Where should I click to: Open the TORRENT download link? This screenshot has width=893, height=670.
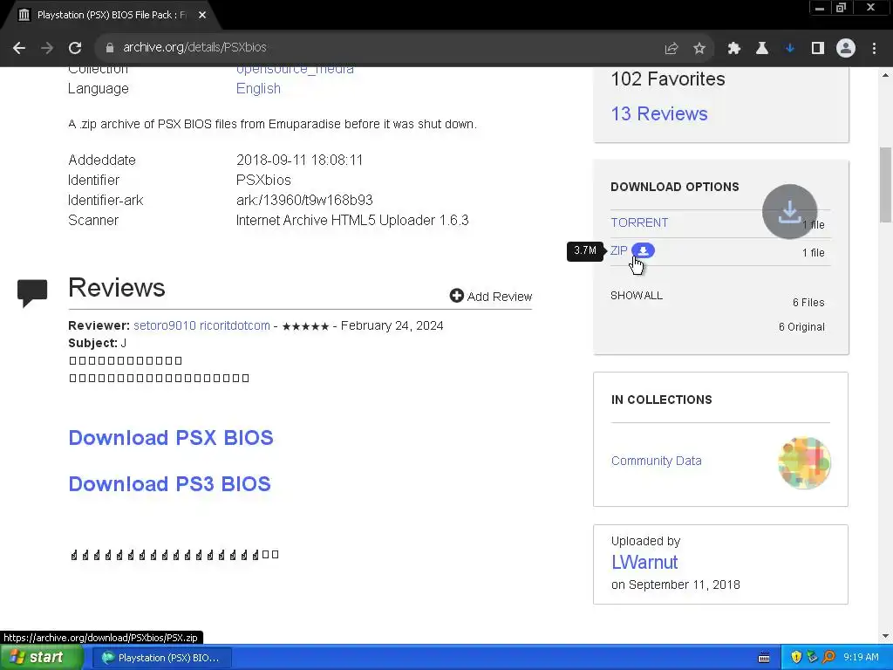[x=639, y=222]
